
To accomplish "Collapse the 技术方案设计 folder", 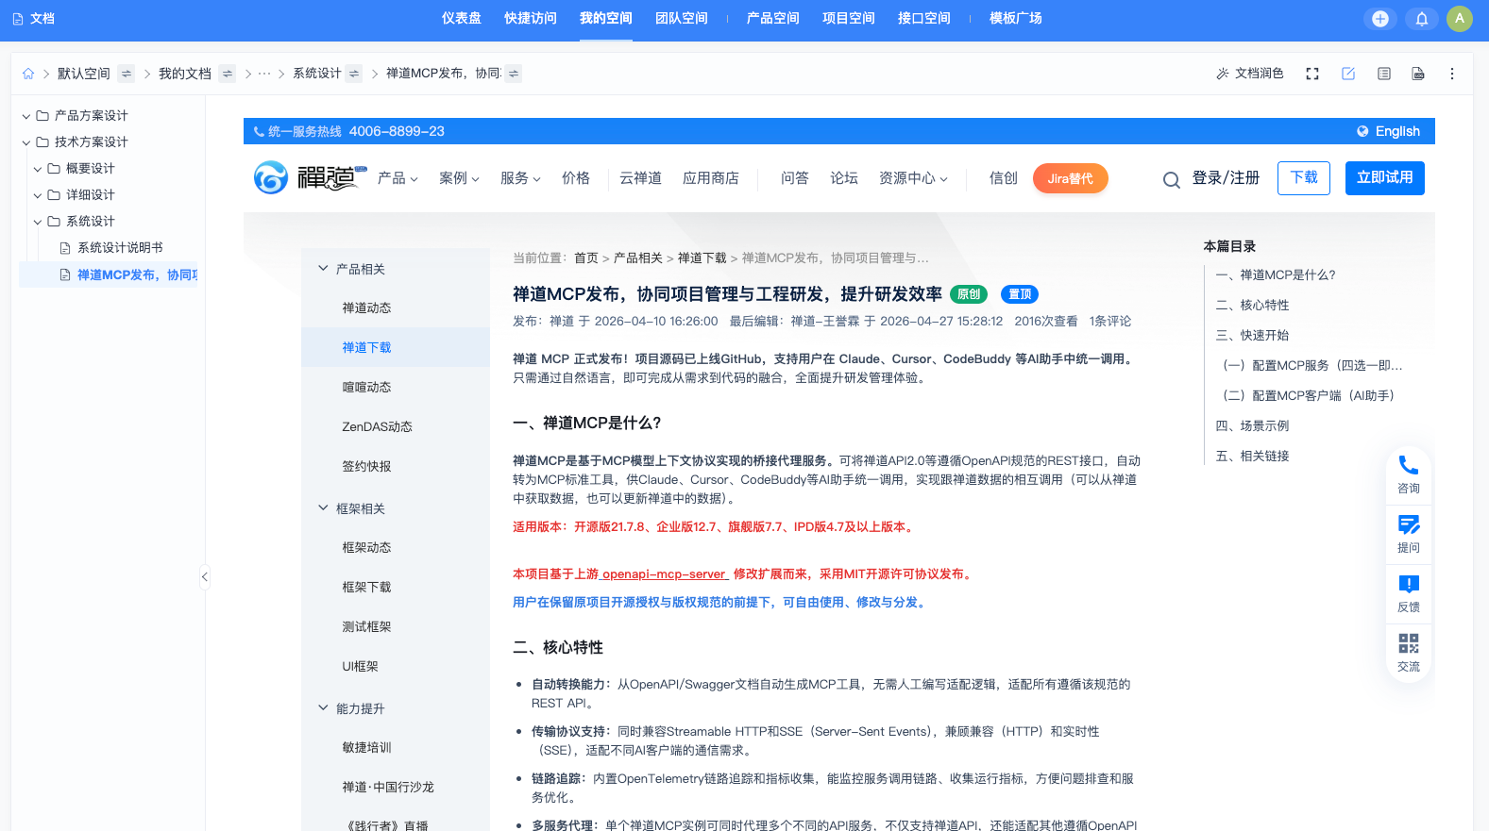I will coord(26,142).
